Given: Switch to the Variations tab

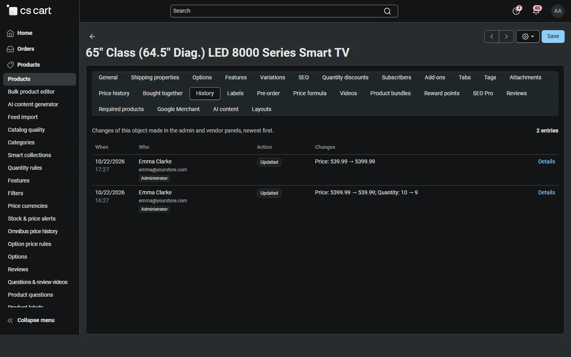Looking at the screenshot, I should click(272, 78).
